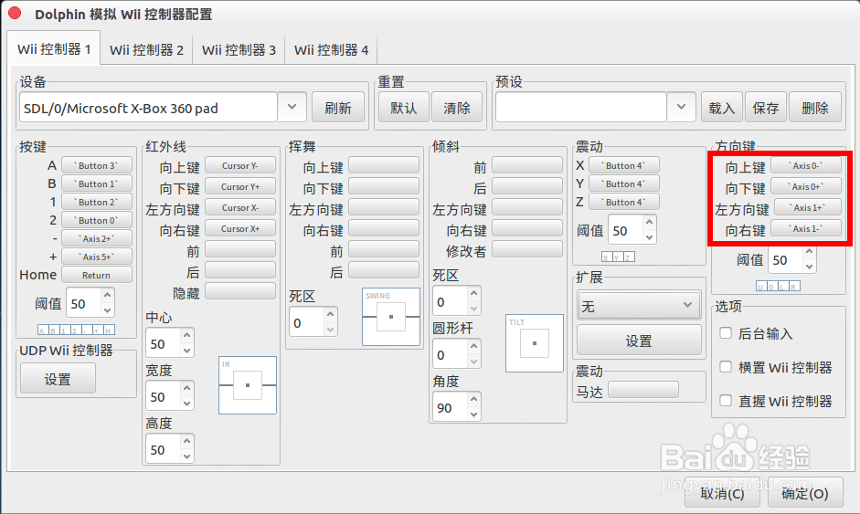Click the 默认 default button

404,108
